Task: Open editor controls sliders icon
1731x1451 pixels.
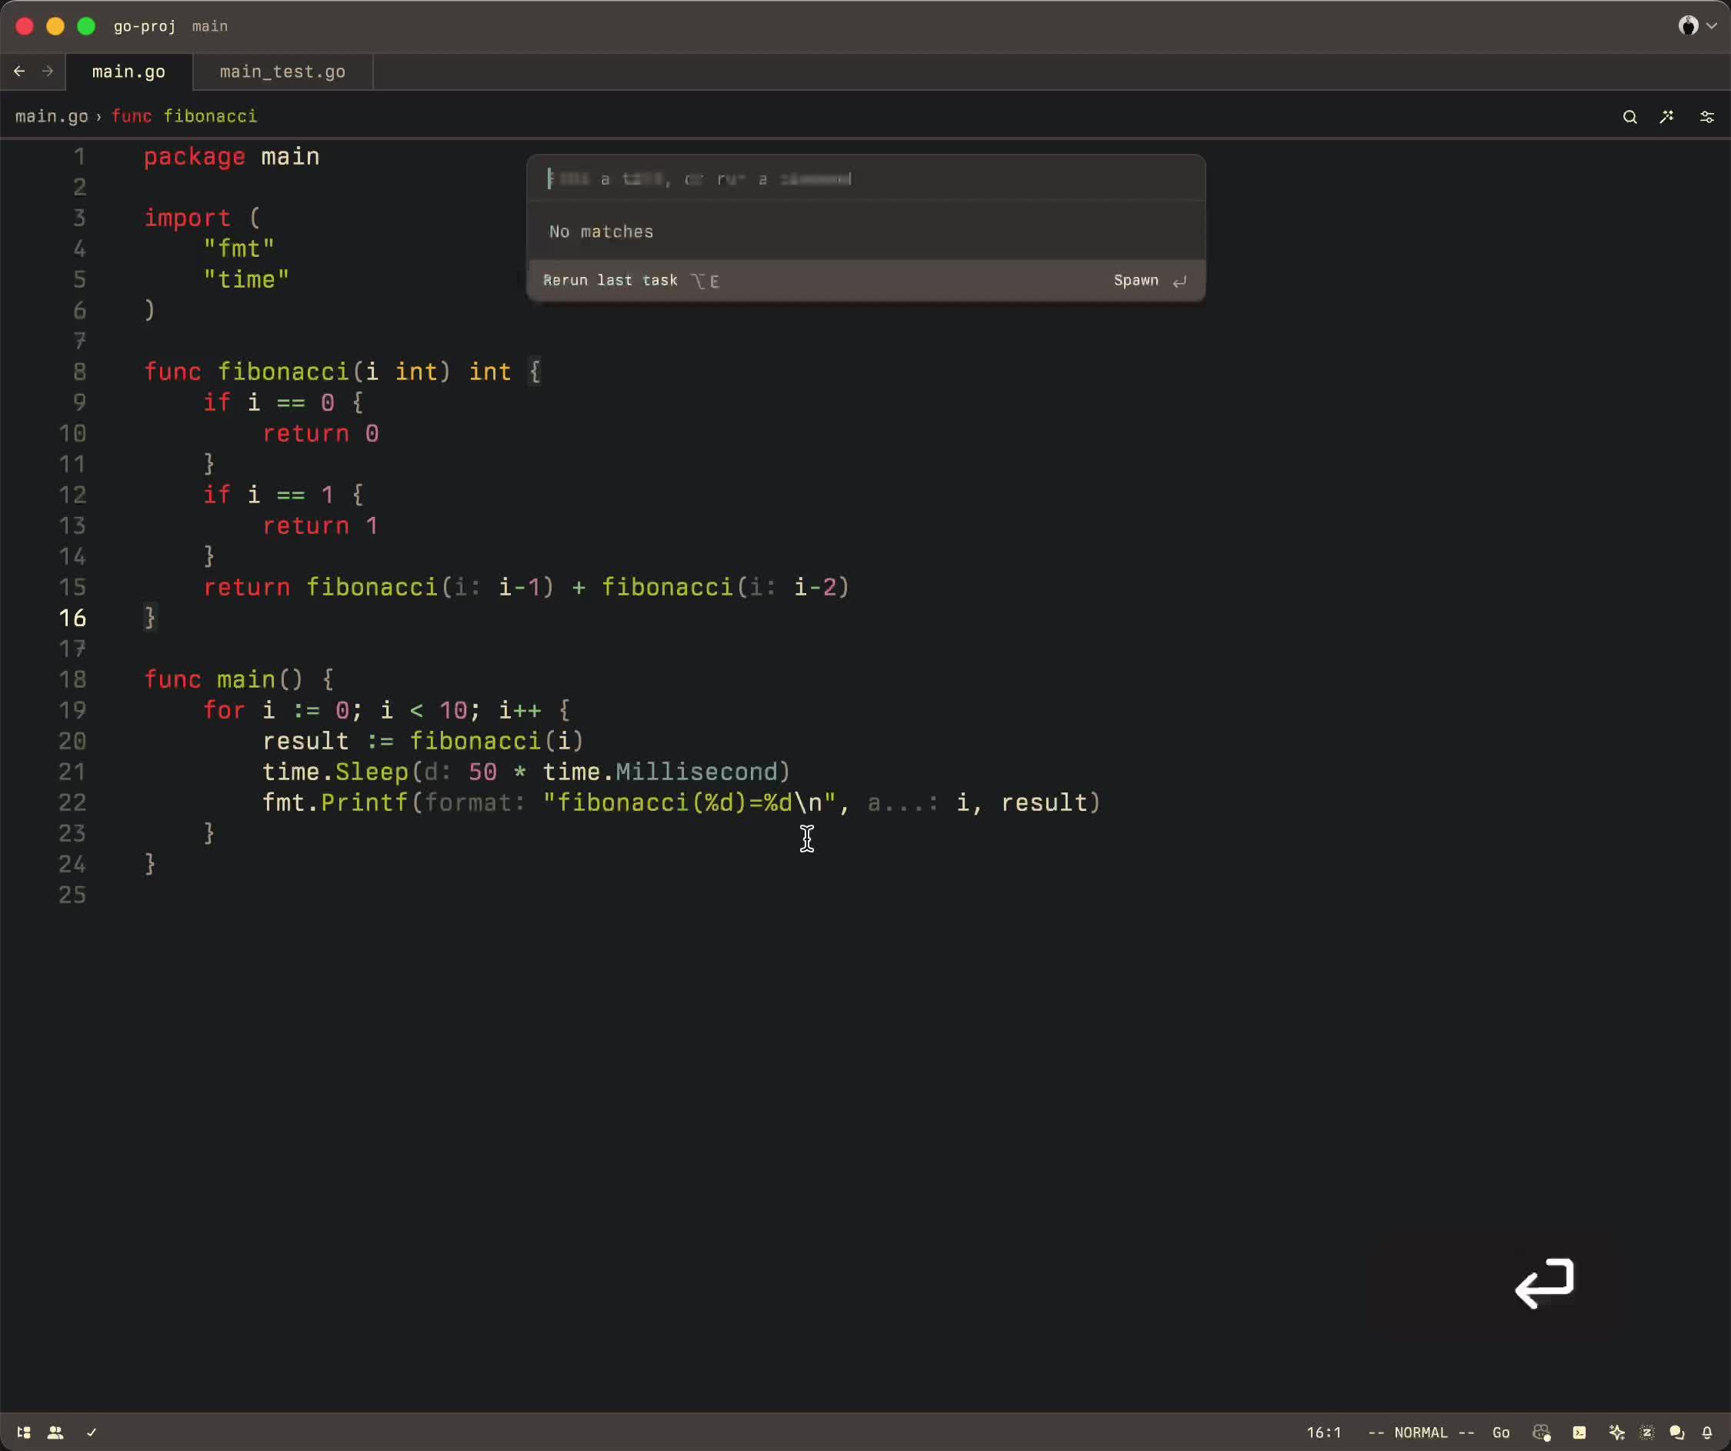Action: pos(1707,117)
